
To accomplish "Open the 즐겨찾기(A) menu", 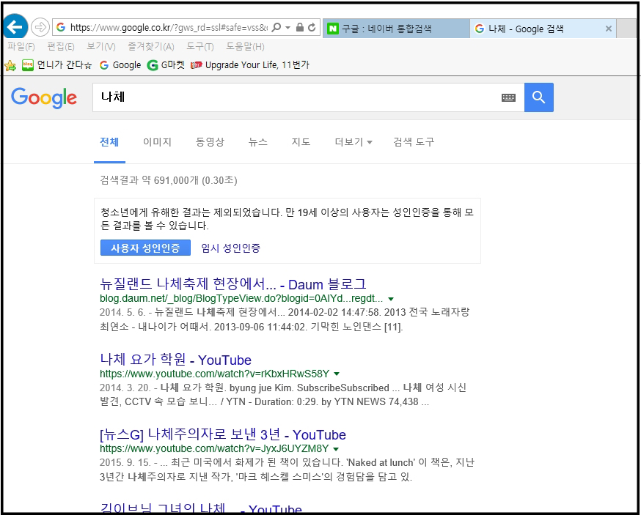I will pos(151,47).
